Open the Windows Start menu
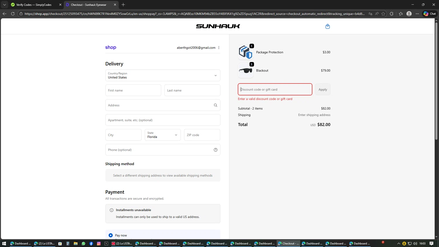The width and height of the screenshot is (439, 247). [x=4, y=243]
